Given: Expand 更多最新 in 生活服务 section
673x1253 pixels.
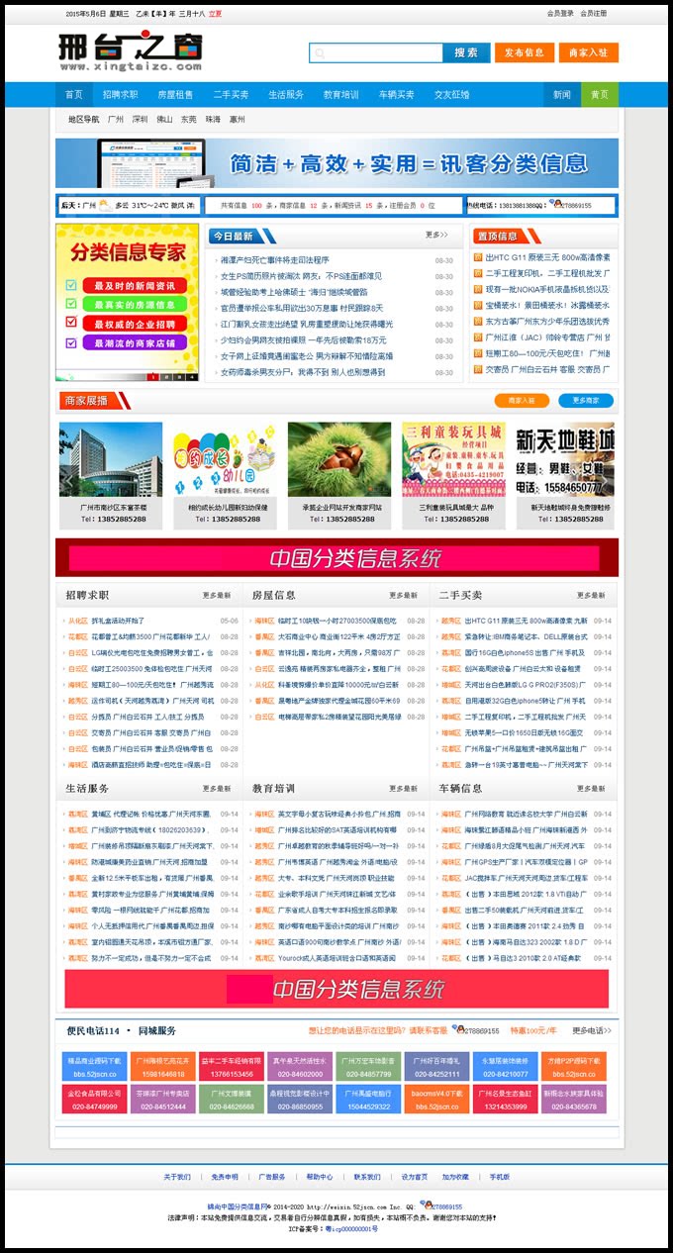Looking at the screenshot, I should [x=216, y=789].
